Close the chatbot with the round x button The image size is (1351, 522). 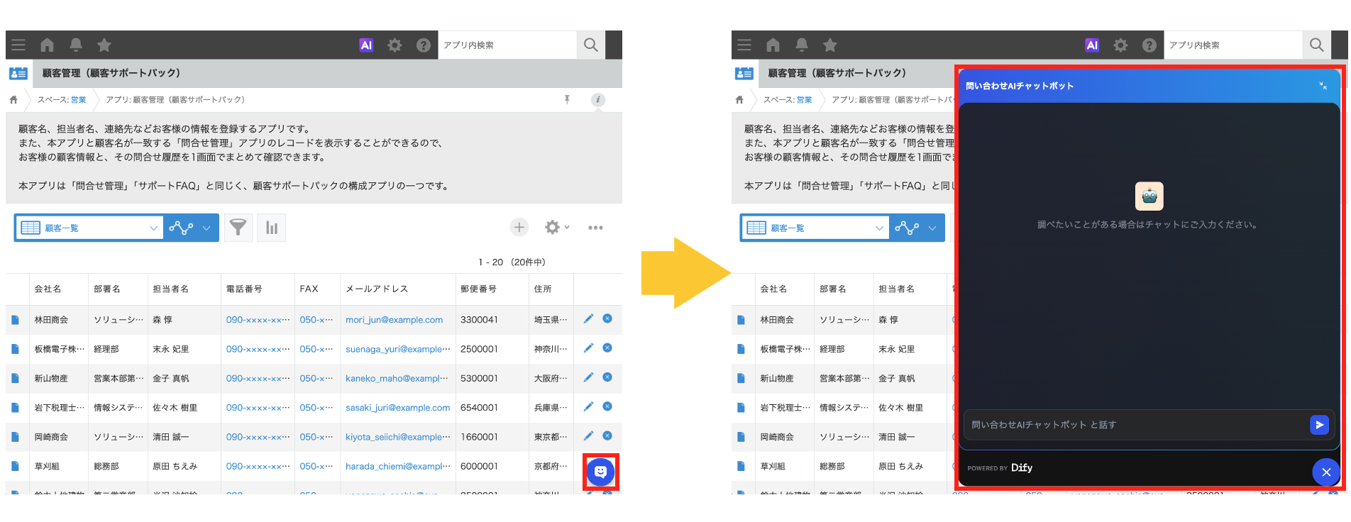[x=1326, y=472]
